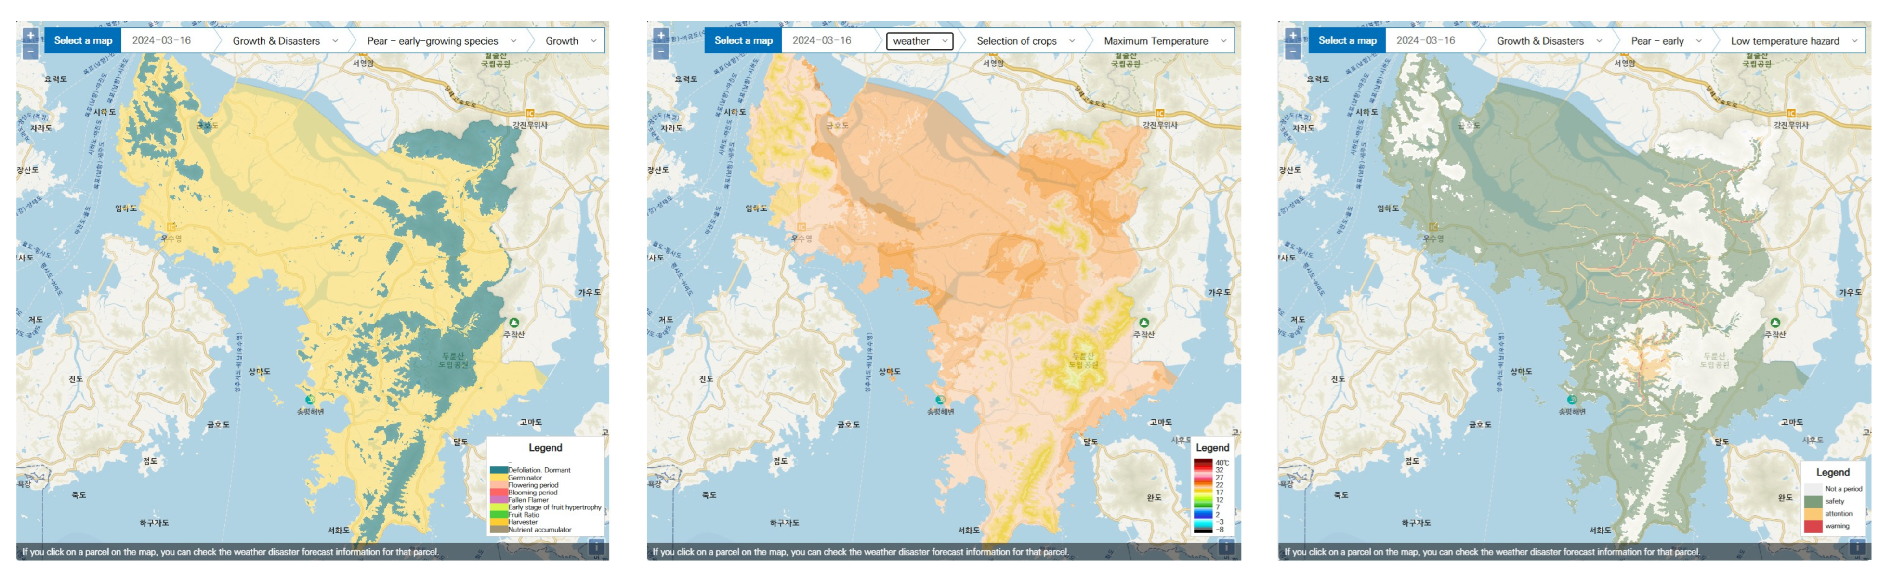Expand Low temperature hazard dropdown
Image resolution: width=1892 pixels, height=584 pixels.
[x=1793, y=41]
